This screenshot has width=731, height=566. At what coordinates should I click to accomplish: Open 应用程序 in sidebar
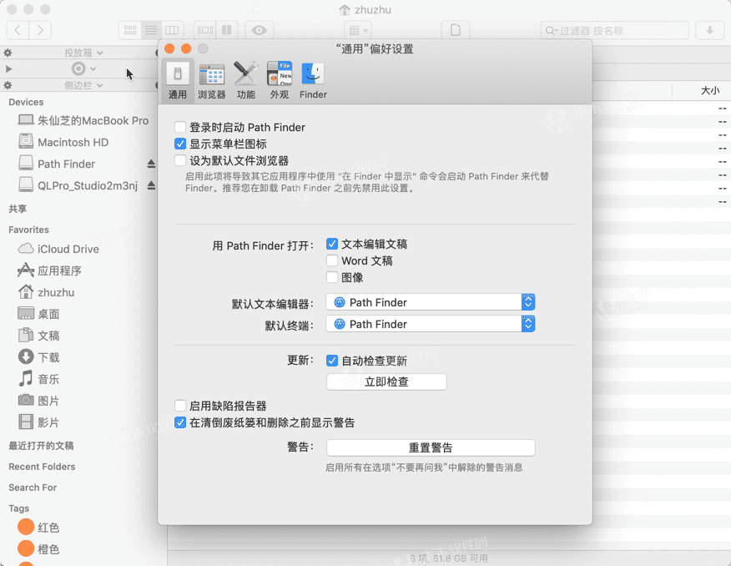[x=49, y=270]
